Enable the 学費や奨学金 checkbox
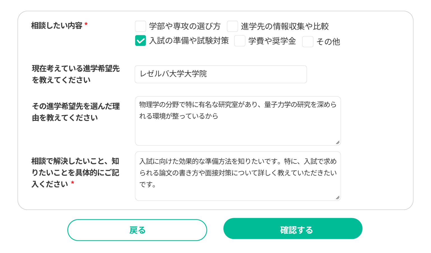Image resolution: width=431 pixels, height=253 pixels. 240,41
